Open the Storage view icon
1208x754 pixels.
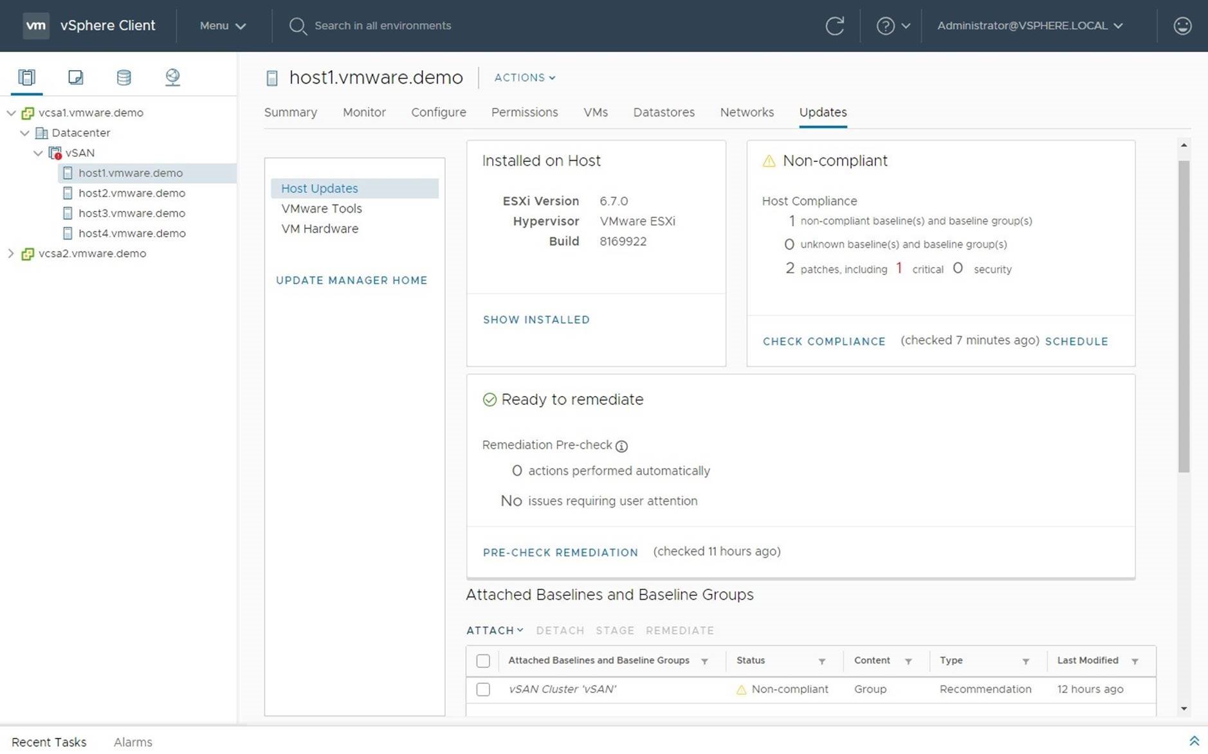pyautogui.click(x=124, y=77)
